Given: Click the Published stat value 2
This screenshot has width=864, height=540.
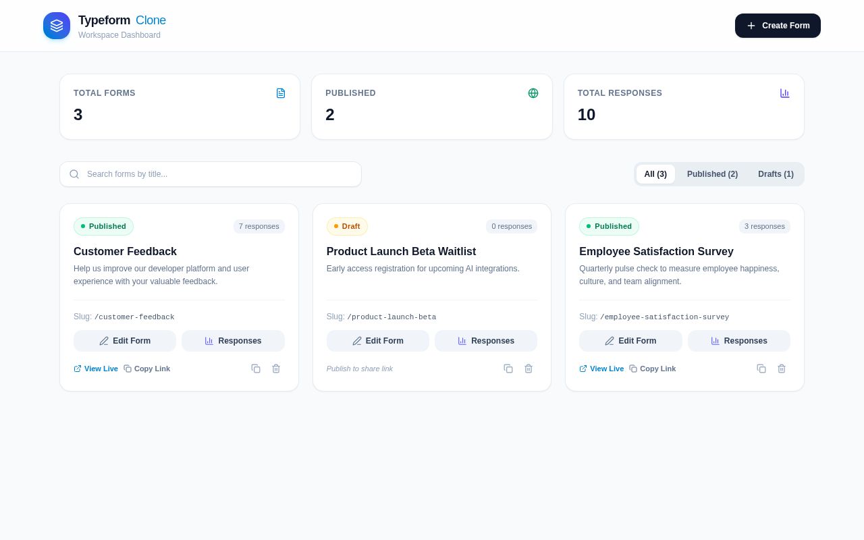Looking at the screenshot, I should coord(330,115).
